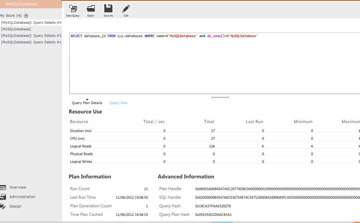
Task: Go to the Administration section
Action: [x=22, y=197]
